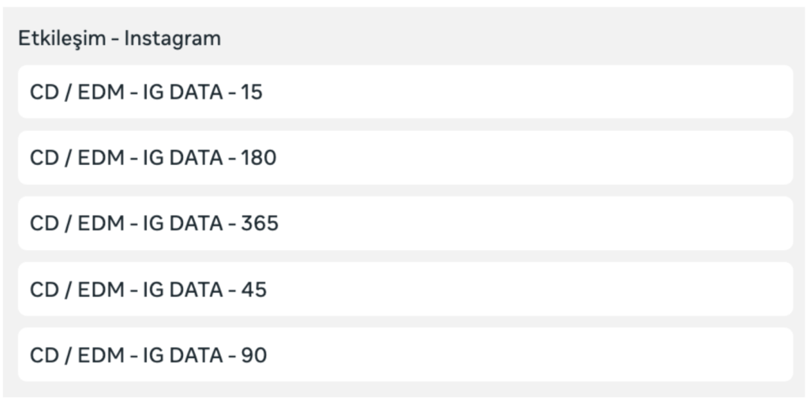The height and width of the screenshot is (404, 808).
Task: Click the first list card under Etkileşim - Instagram
Action: coord(404,92)
